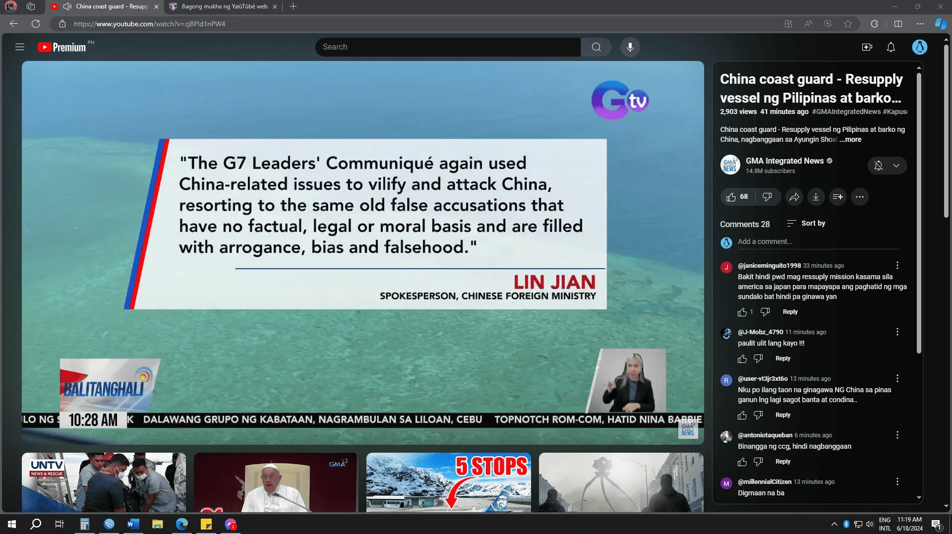Open options menu for @J-Mobz_4790 comment

click(x=897, y=332)
